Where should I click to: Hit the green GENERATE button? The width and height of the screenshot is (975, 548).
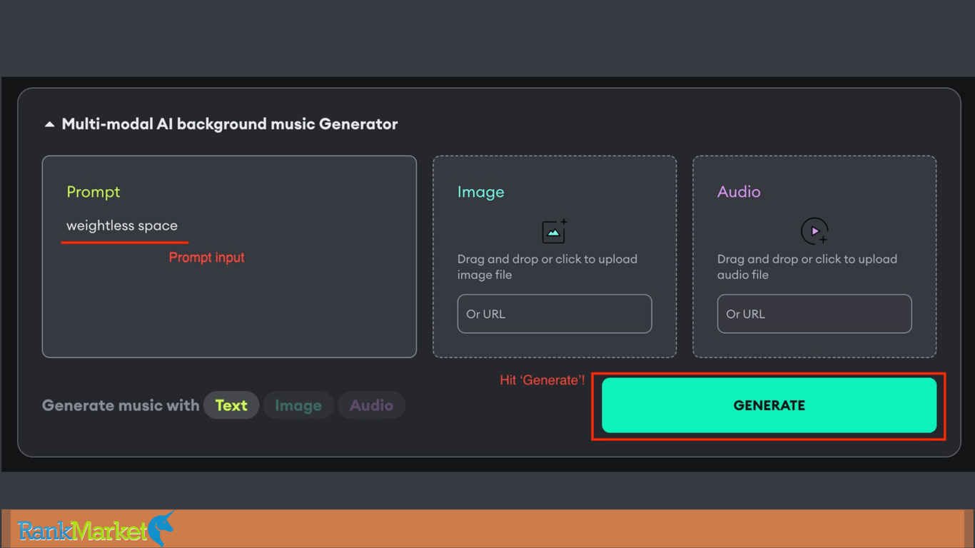(769, 405)
